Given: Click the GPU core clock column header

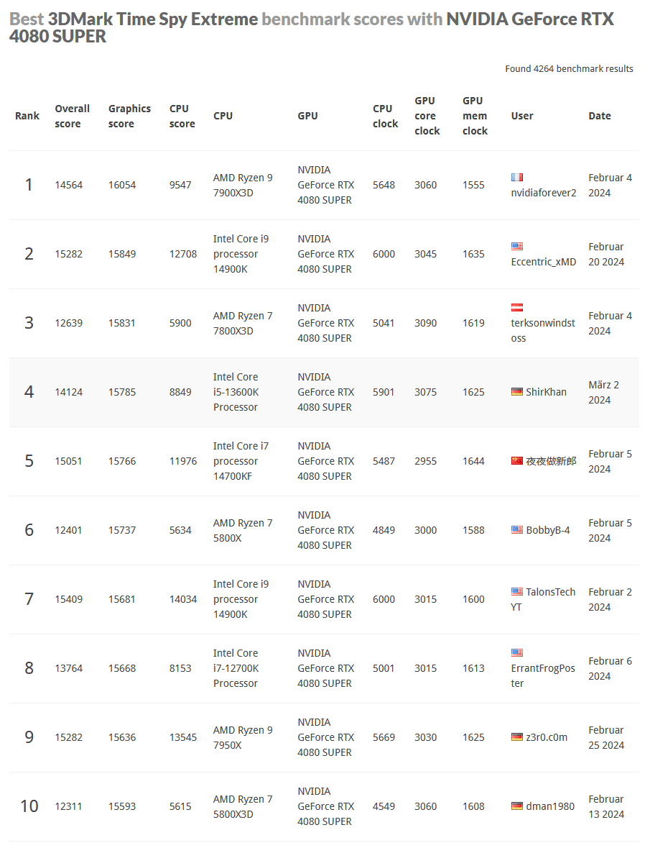Looking at the screenshot, I should pyautogui.click(x=427, y=116).
